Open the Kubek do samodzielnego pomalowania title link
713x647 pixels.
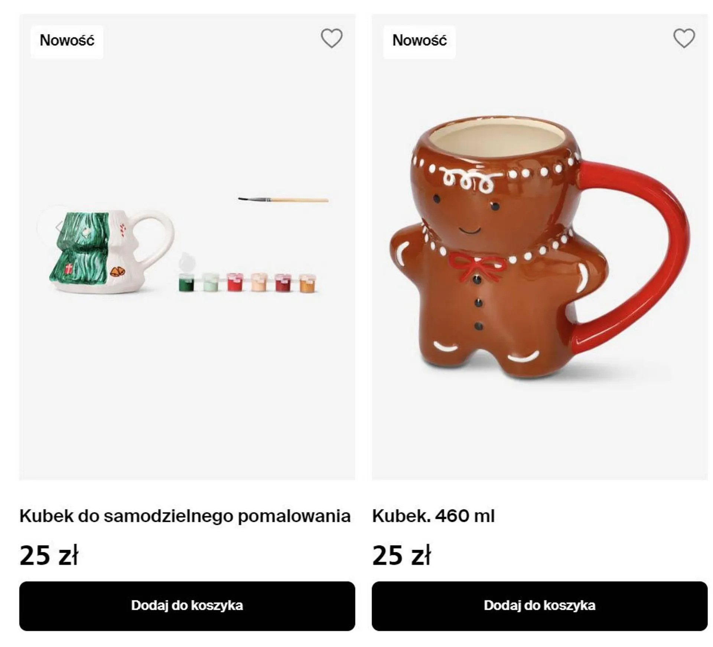pos(185,516)
